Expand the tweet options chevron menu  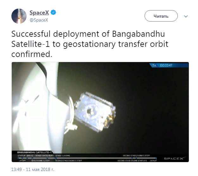(x=186, y=16)
